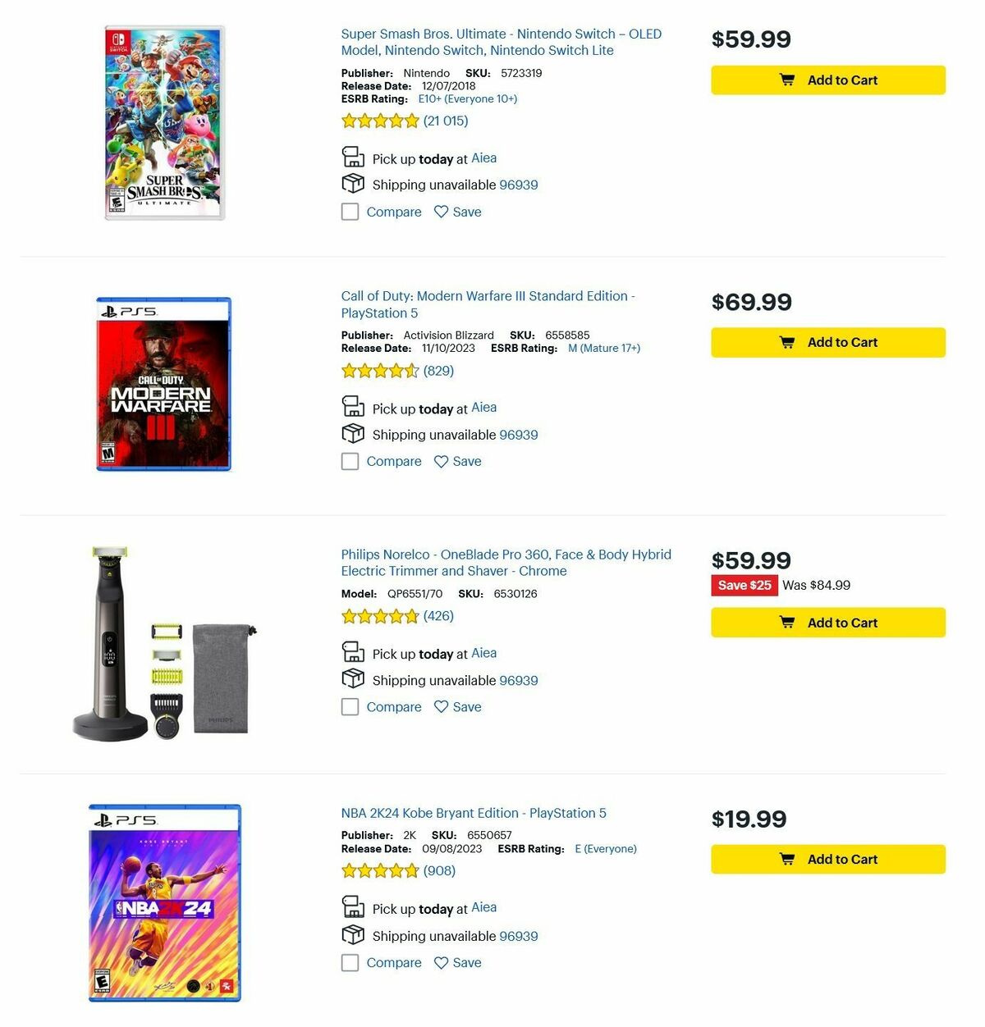Viewport: 985px width, 1027px height.
Task: Open the 829 reviews for Modern Warfare III
Action: (x=441, y=371)
